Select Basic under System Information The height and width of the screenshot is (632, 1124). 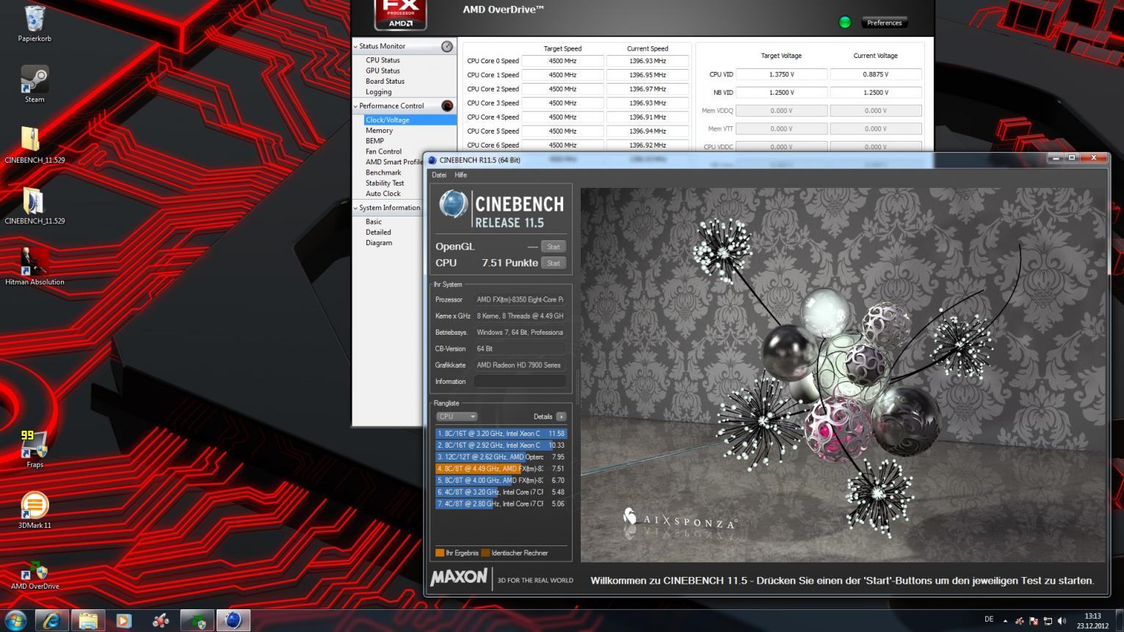pyautogui.click(x=374, y=222)
